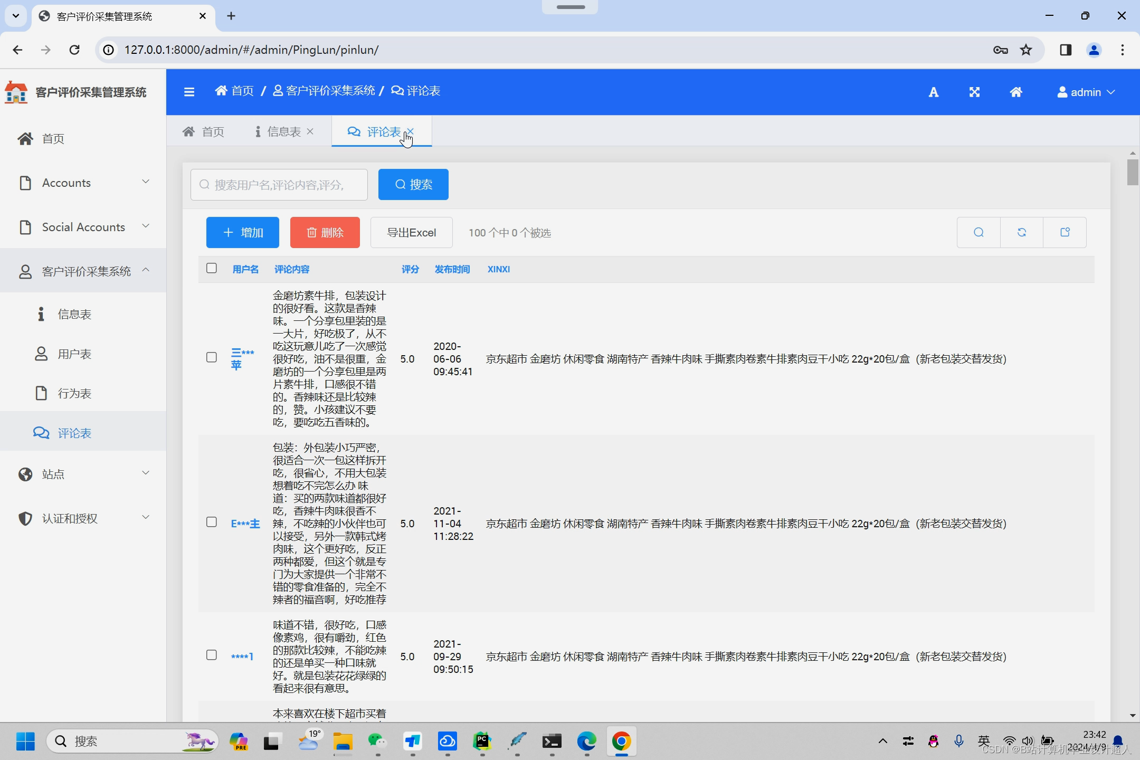Click the search input for 用户名,评论内容
The image size is (1140, 760).
pos(279,185)
